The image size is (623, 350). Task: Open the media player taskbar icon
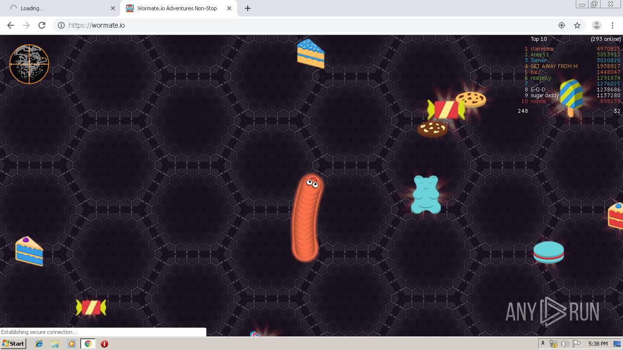(72, 344)
